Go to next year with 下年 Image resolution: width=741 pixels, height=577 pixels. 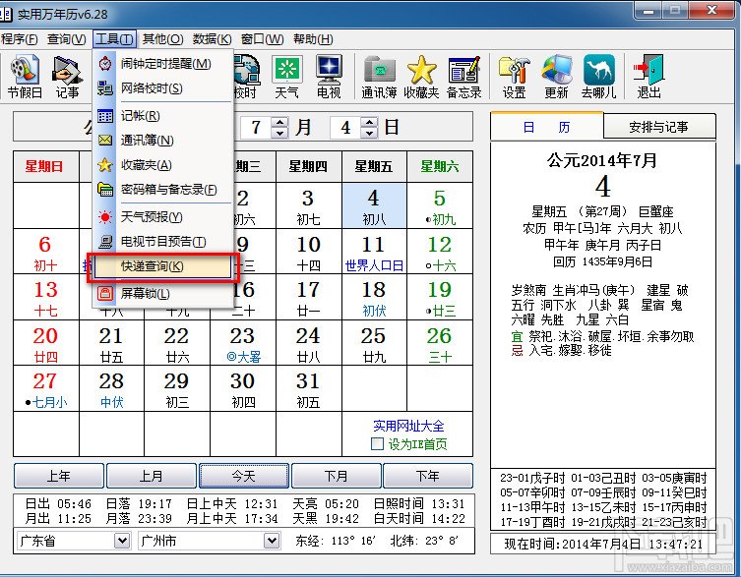[428, 476]
